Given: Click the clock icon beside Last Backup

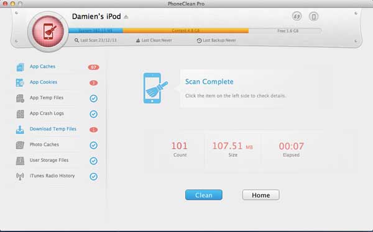Looking at the screenshot, I should [x=199, y=40].
